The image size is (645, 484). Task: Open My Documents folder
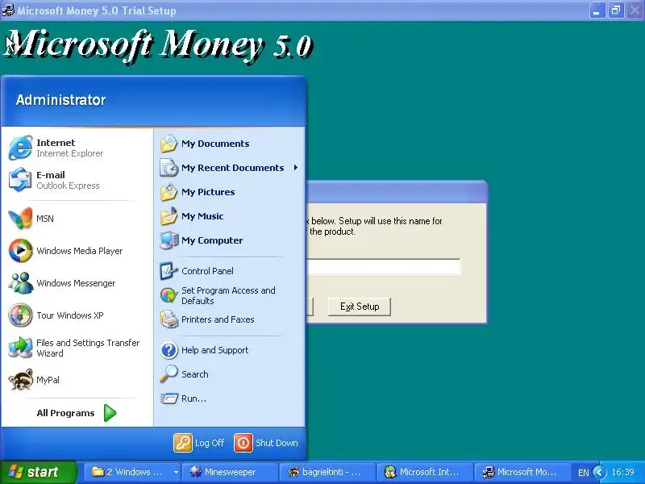click(x=230, y=144)
